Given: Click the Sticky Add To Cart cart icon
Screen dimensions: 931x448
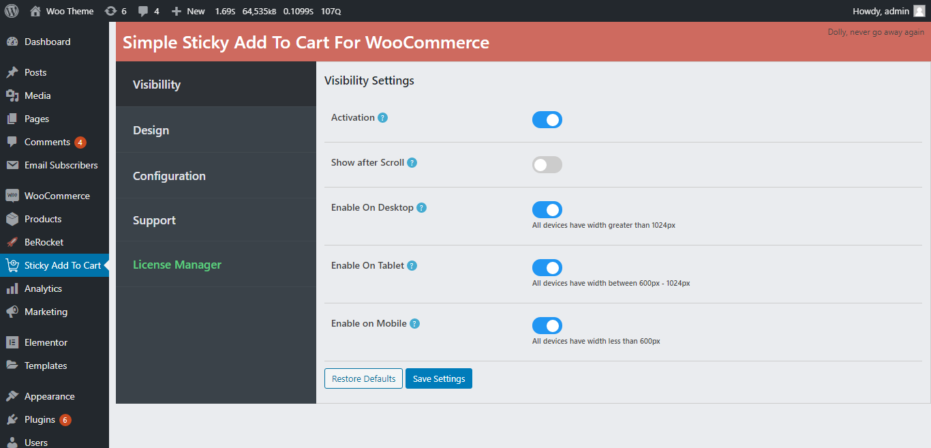Looking at the screenshot, I should tap(12, 265).
